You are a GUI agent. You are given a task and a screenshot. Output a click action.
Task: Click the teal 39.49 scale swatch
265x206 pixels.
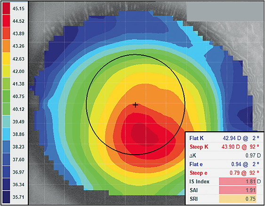coord(6,121)
